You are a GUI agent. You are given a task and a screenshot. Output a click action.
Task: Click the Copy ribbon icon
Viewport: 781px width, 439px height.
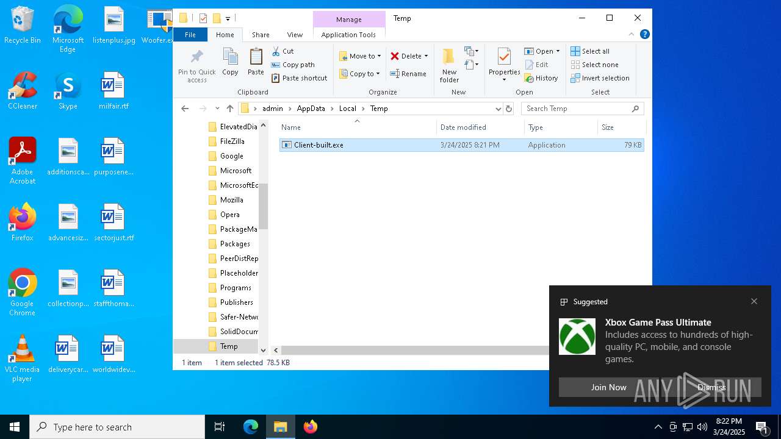click(230, 57)
